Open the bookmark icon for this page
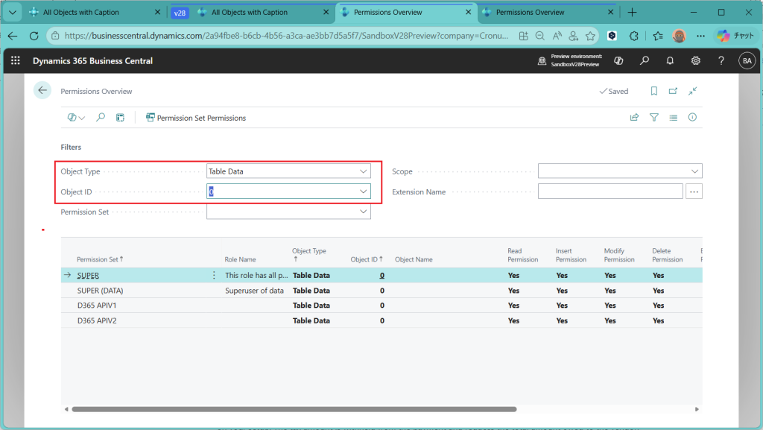Image resolution: width=763 pixels, height=430 pixels. pyautogui.click(x=653, y=91)
